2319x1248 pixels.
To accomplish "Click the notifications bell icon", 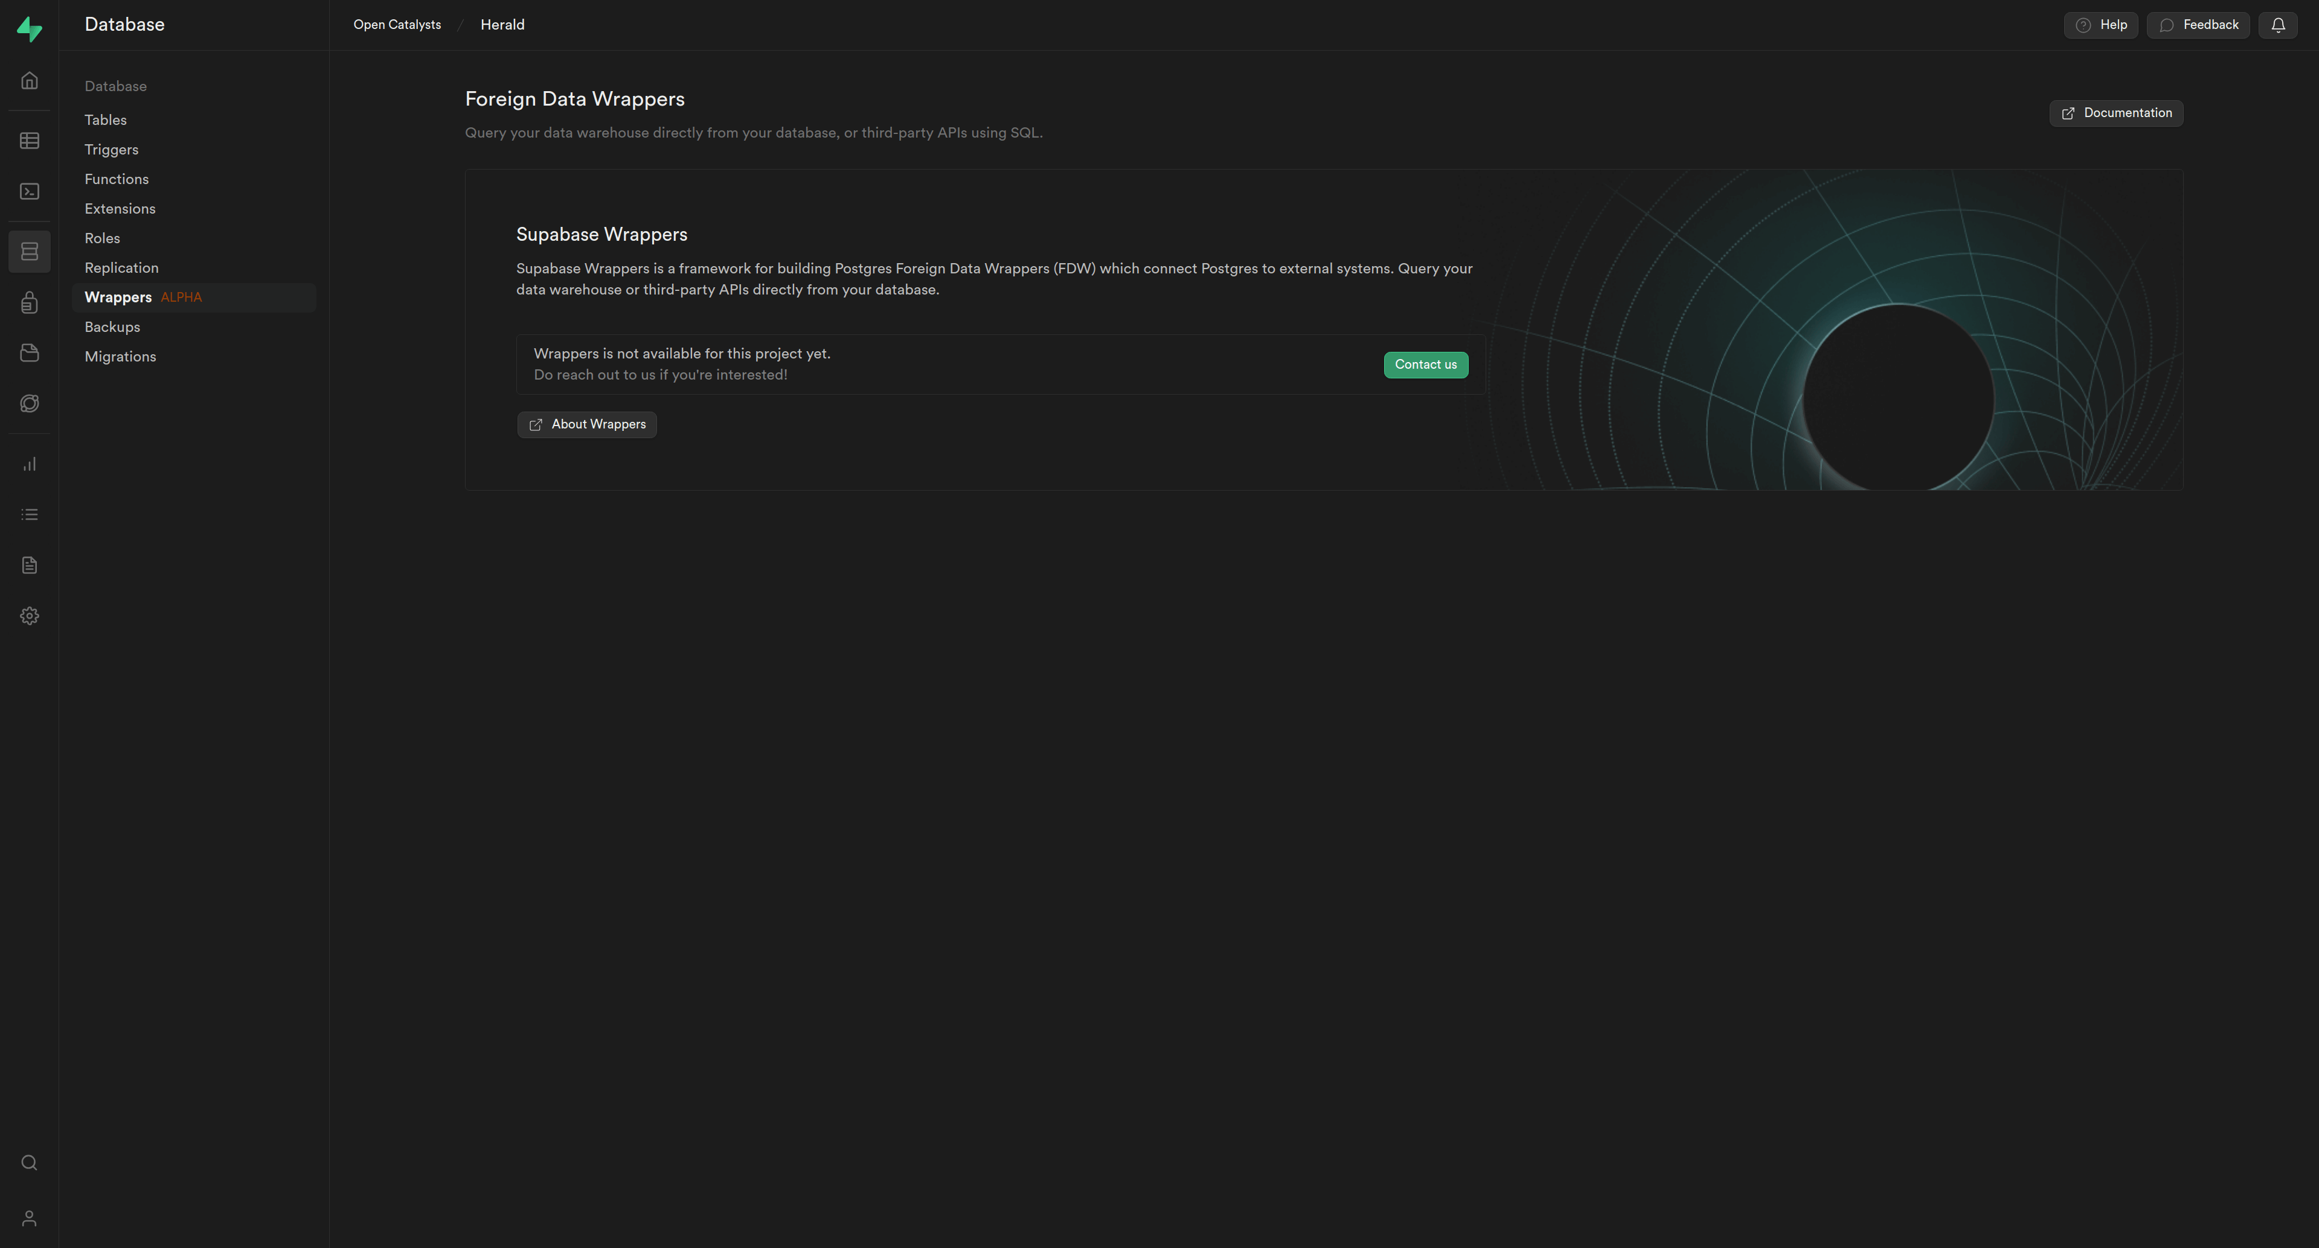I will tap(2277, 25).
